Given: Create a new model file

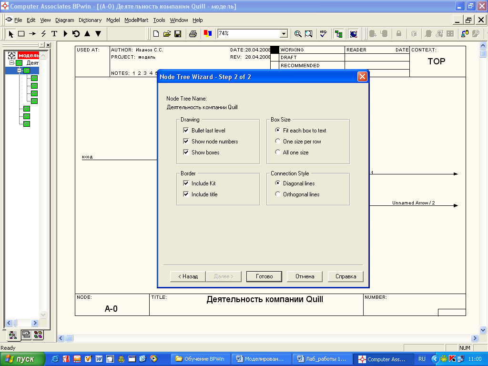Looking at the screenshot, I should pyautogui.click(x=156, y=34).
